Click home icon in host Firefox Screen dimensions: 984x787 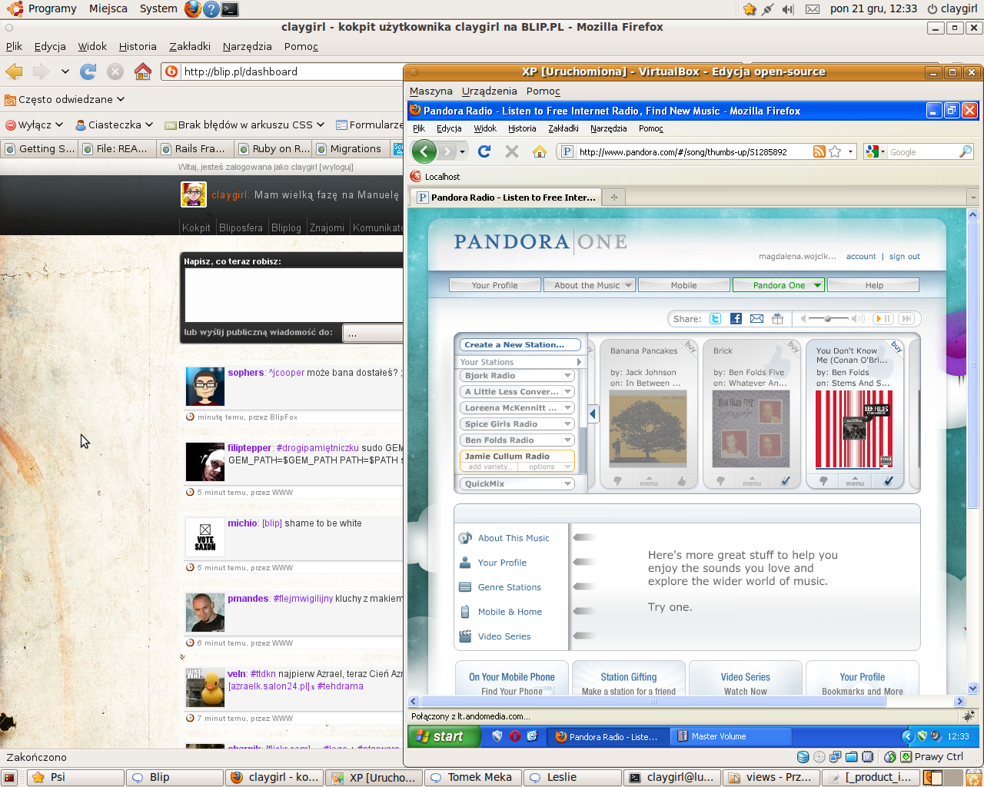click(143, 71)
